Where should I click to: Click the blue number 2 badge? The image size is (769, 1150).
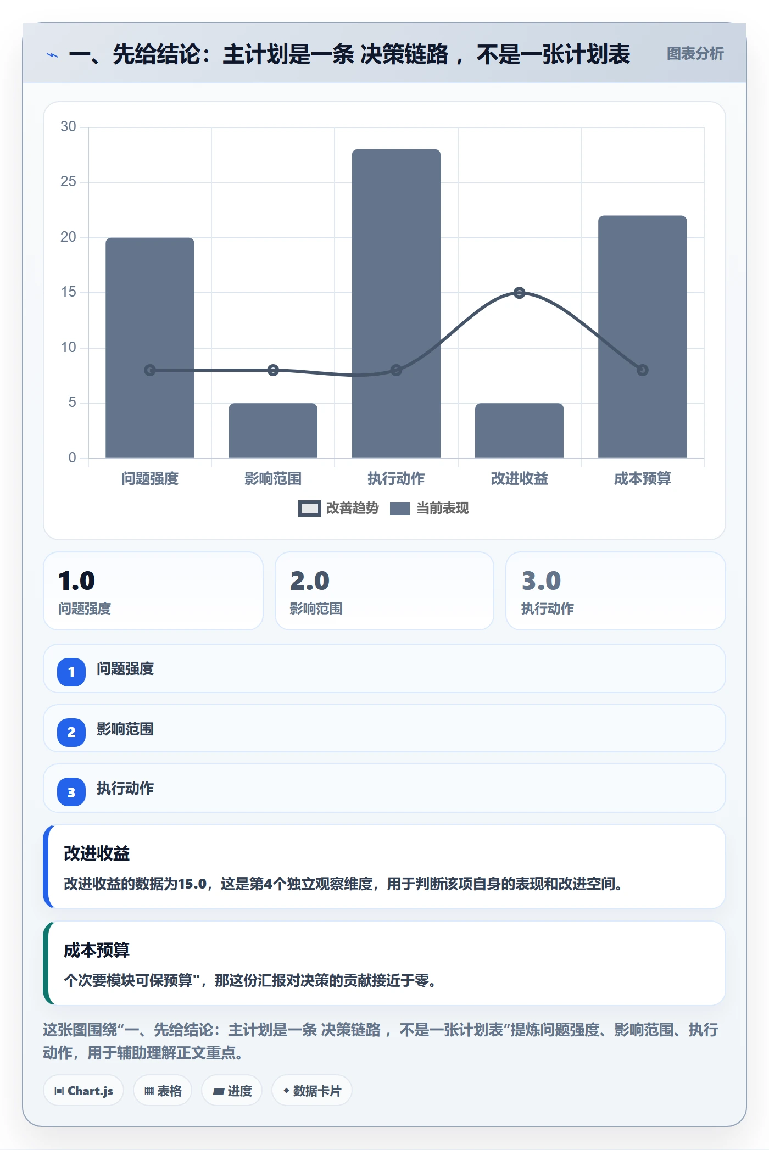point(71,732)
